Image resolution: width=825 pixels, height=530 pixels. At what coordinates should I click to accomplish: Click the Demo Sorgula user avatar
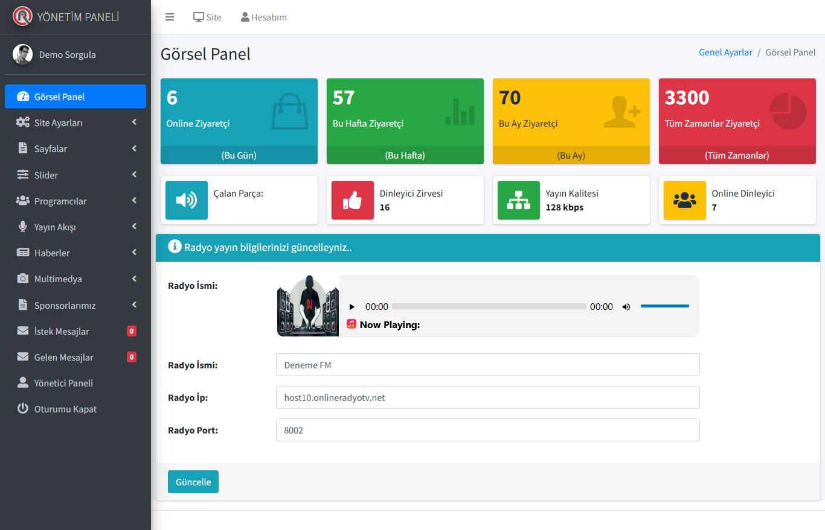point(22,54)
